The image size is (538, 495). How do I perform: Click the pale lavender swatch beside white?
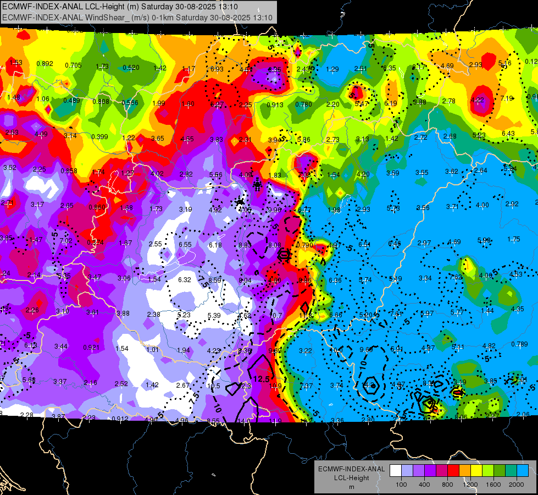point(407,471)
